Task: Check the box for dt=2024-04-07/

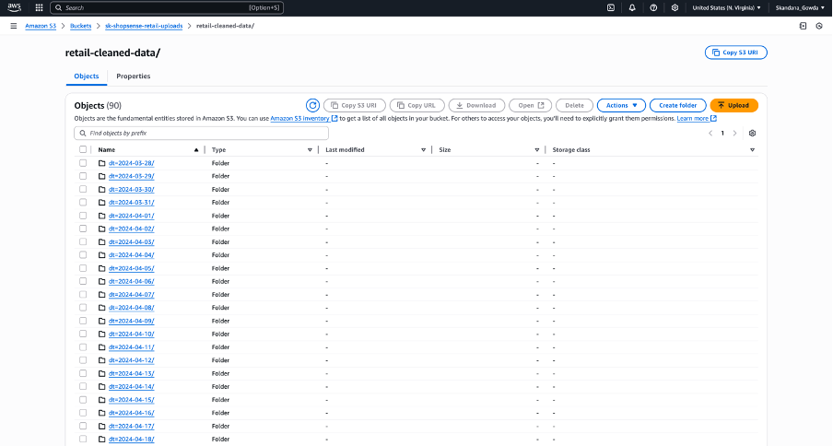Action: tap(83, 294)
